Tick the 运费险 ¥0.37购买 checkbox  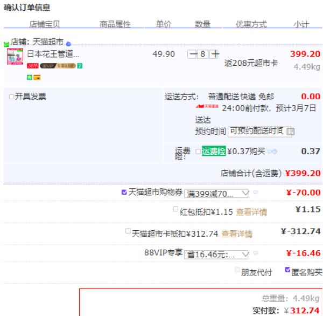tap(198, 152)
